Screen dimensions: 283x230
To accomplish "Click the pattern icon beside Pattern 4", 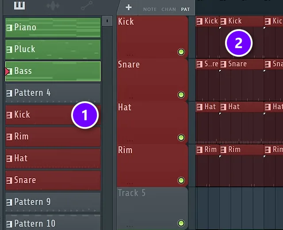I will coord(9,93).
